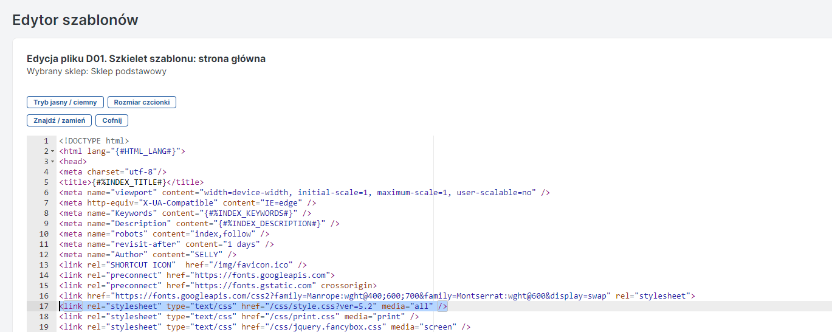Click the <!DOCTYPE html> code text
This screenshot has width=832, height=332.
[x=94, y=141]
